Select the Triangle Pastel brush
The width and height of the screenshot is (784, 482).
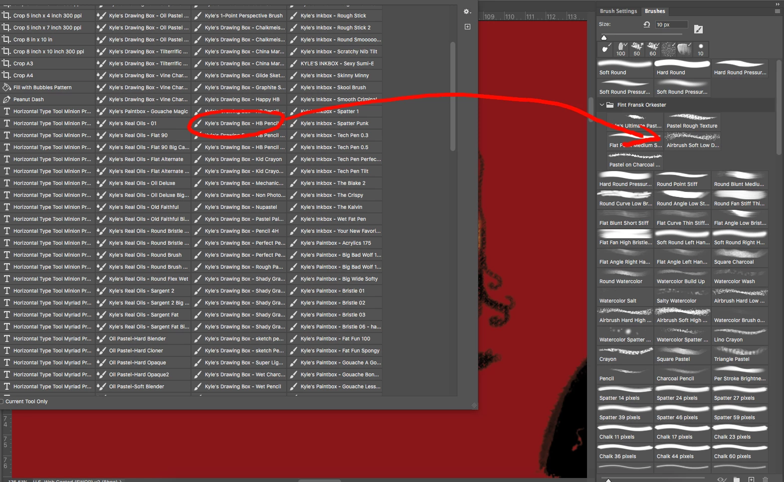(740, 355)
